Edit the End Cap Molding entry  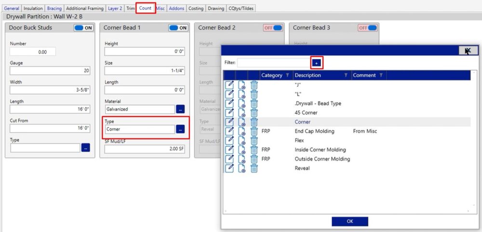pyautogui.click(x=230, y=131)
